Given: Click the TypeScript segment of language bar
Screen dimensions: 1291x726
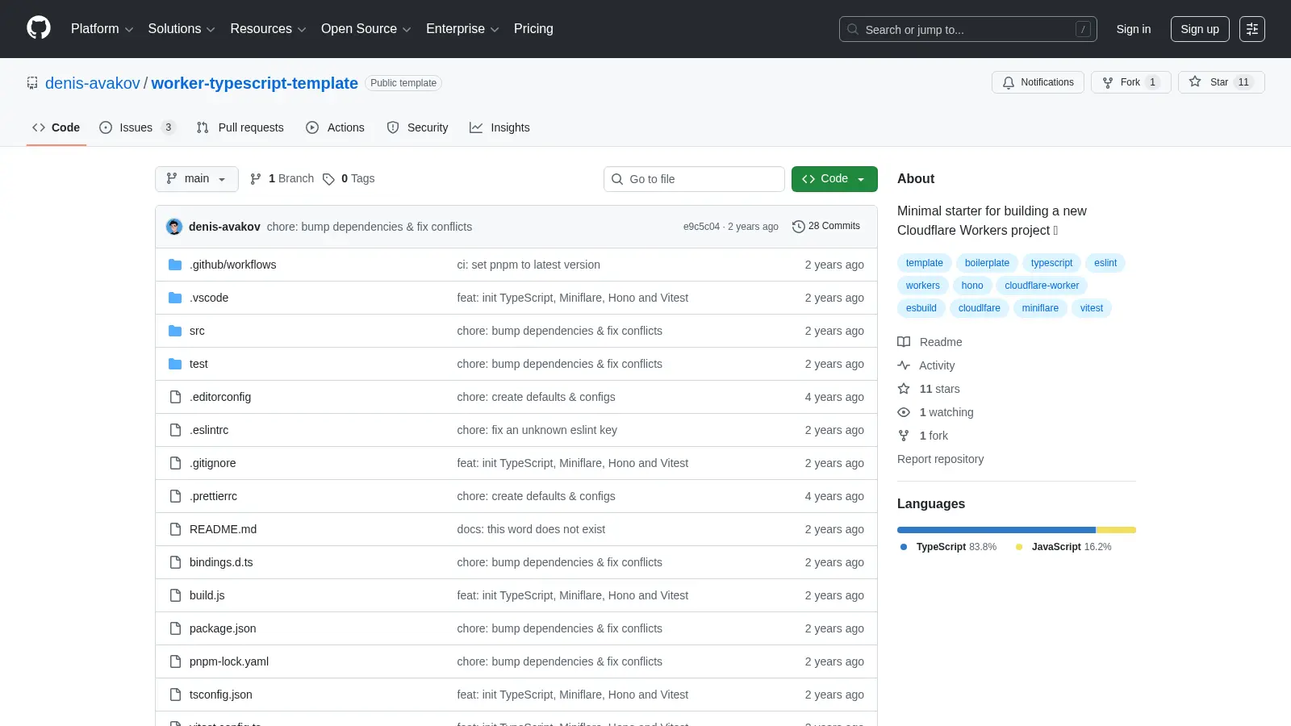Looking at the screenshot, I should point(996,530).
